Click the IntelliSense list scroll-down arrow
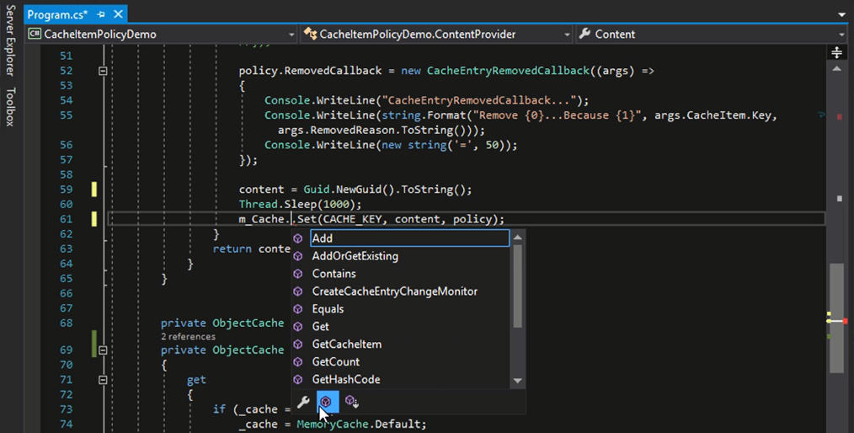This screenshot has height=433, width=854. (517, 380)
